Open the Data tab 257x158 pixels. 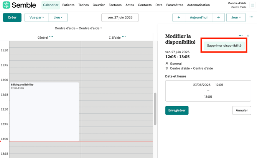[x=159, y=5]
